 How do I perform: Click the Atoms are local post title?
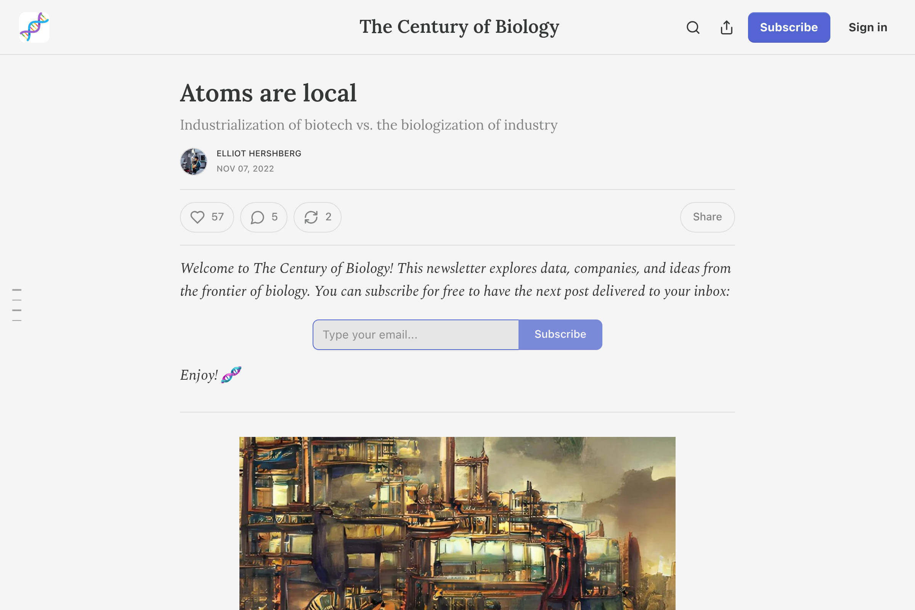pos(268,93)
